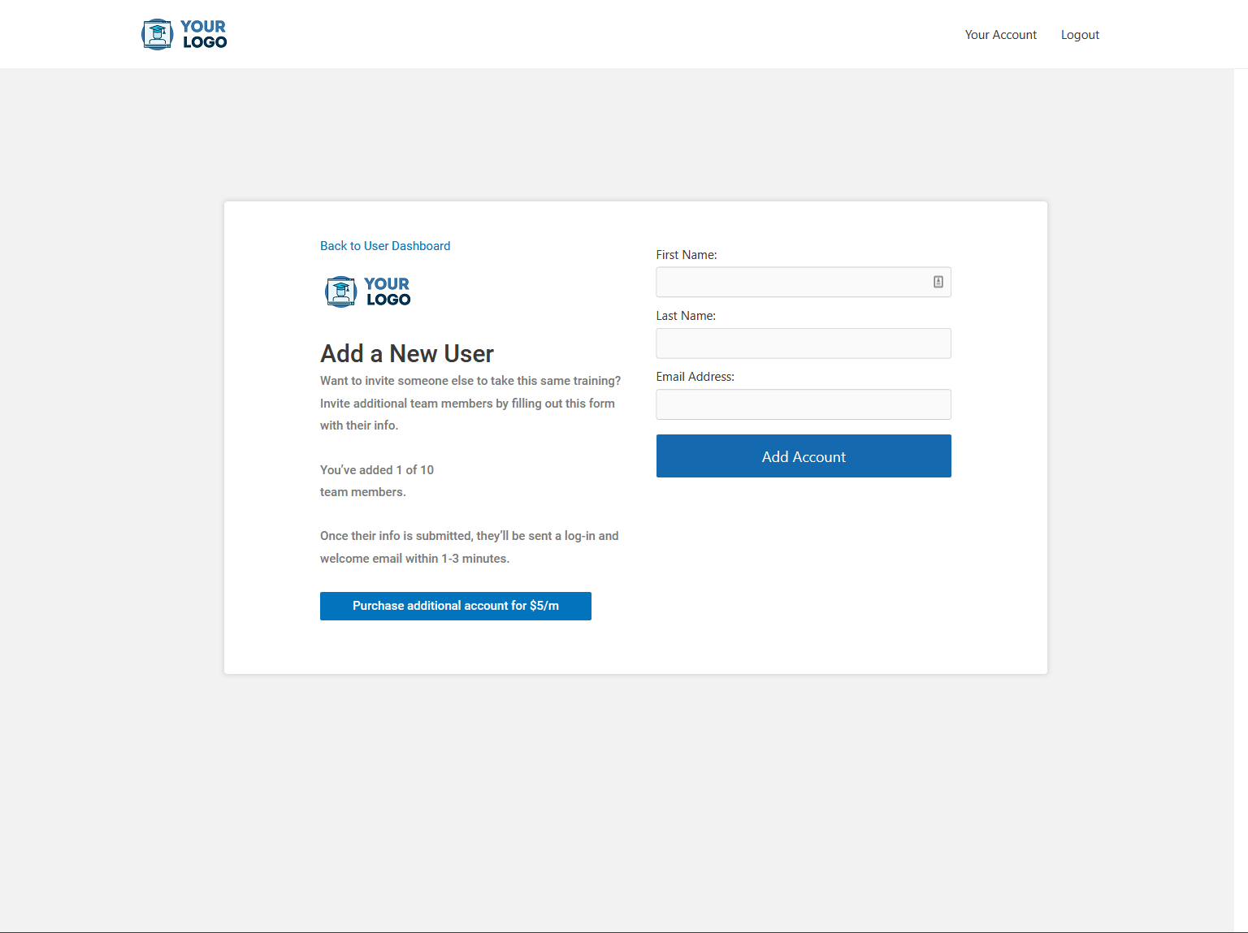
Task: Click the Last Name label
Action: [685, 316]
